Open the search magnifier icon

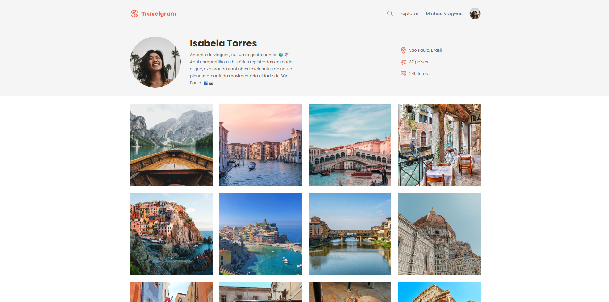tap(390, 13)
